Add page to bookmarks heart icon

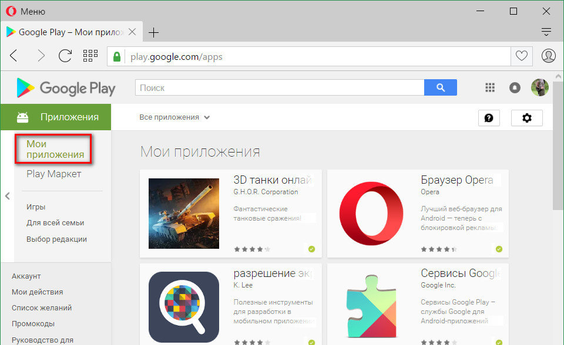click(522, 56)
